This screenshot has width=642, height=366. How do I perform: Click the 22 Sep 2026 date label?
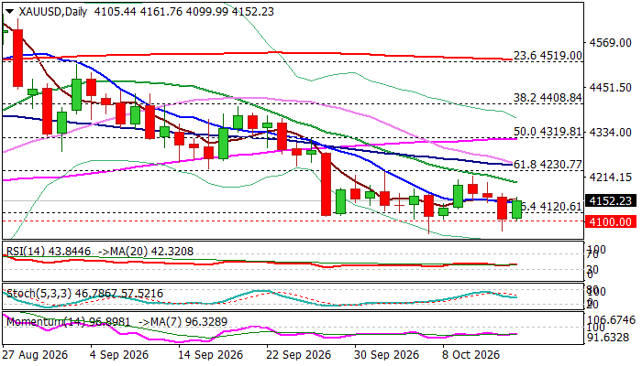pyautogui.click(x=298, y=355)
